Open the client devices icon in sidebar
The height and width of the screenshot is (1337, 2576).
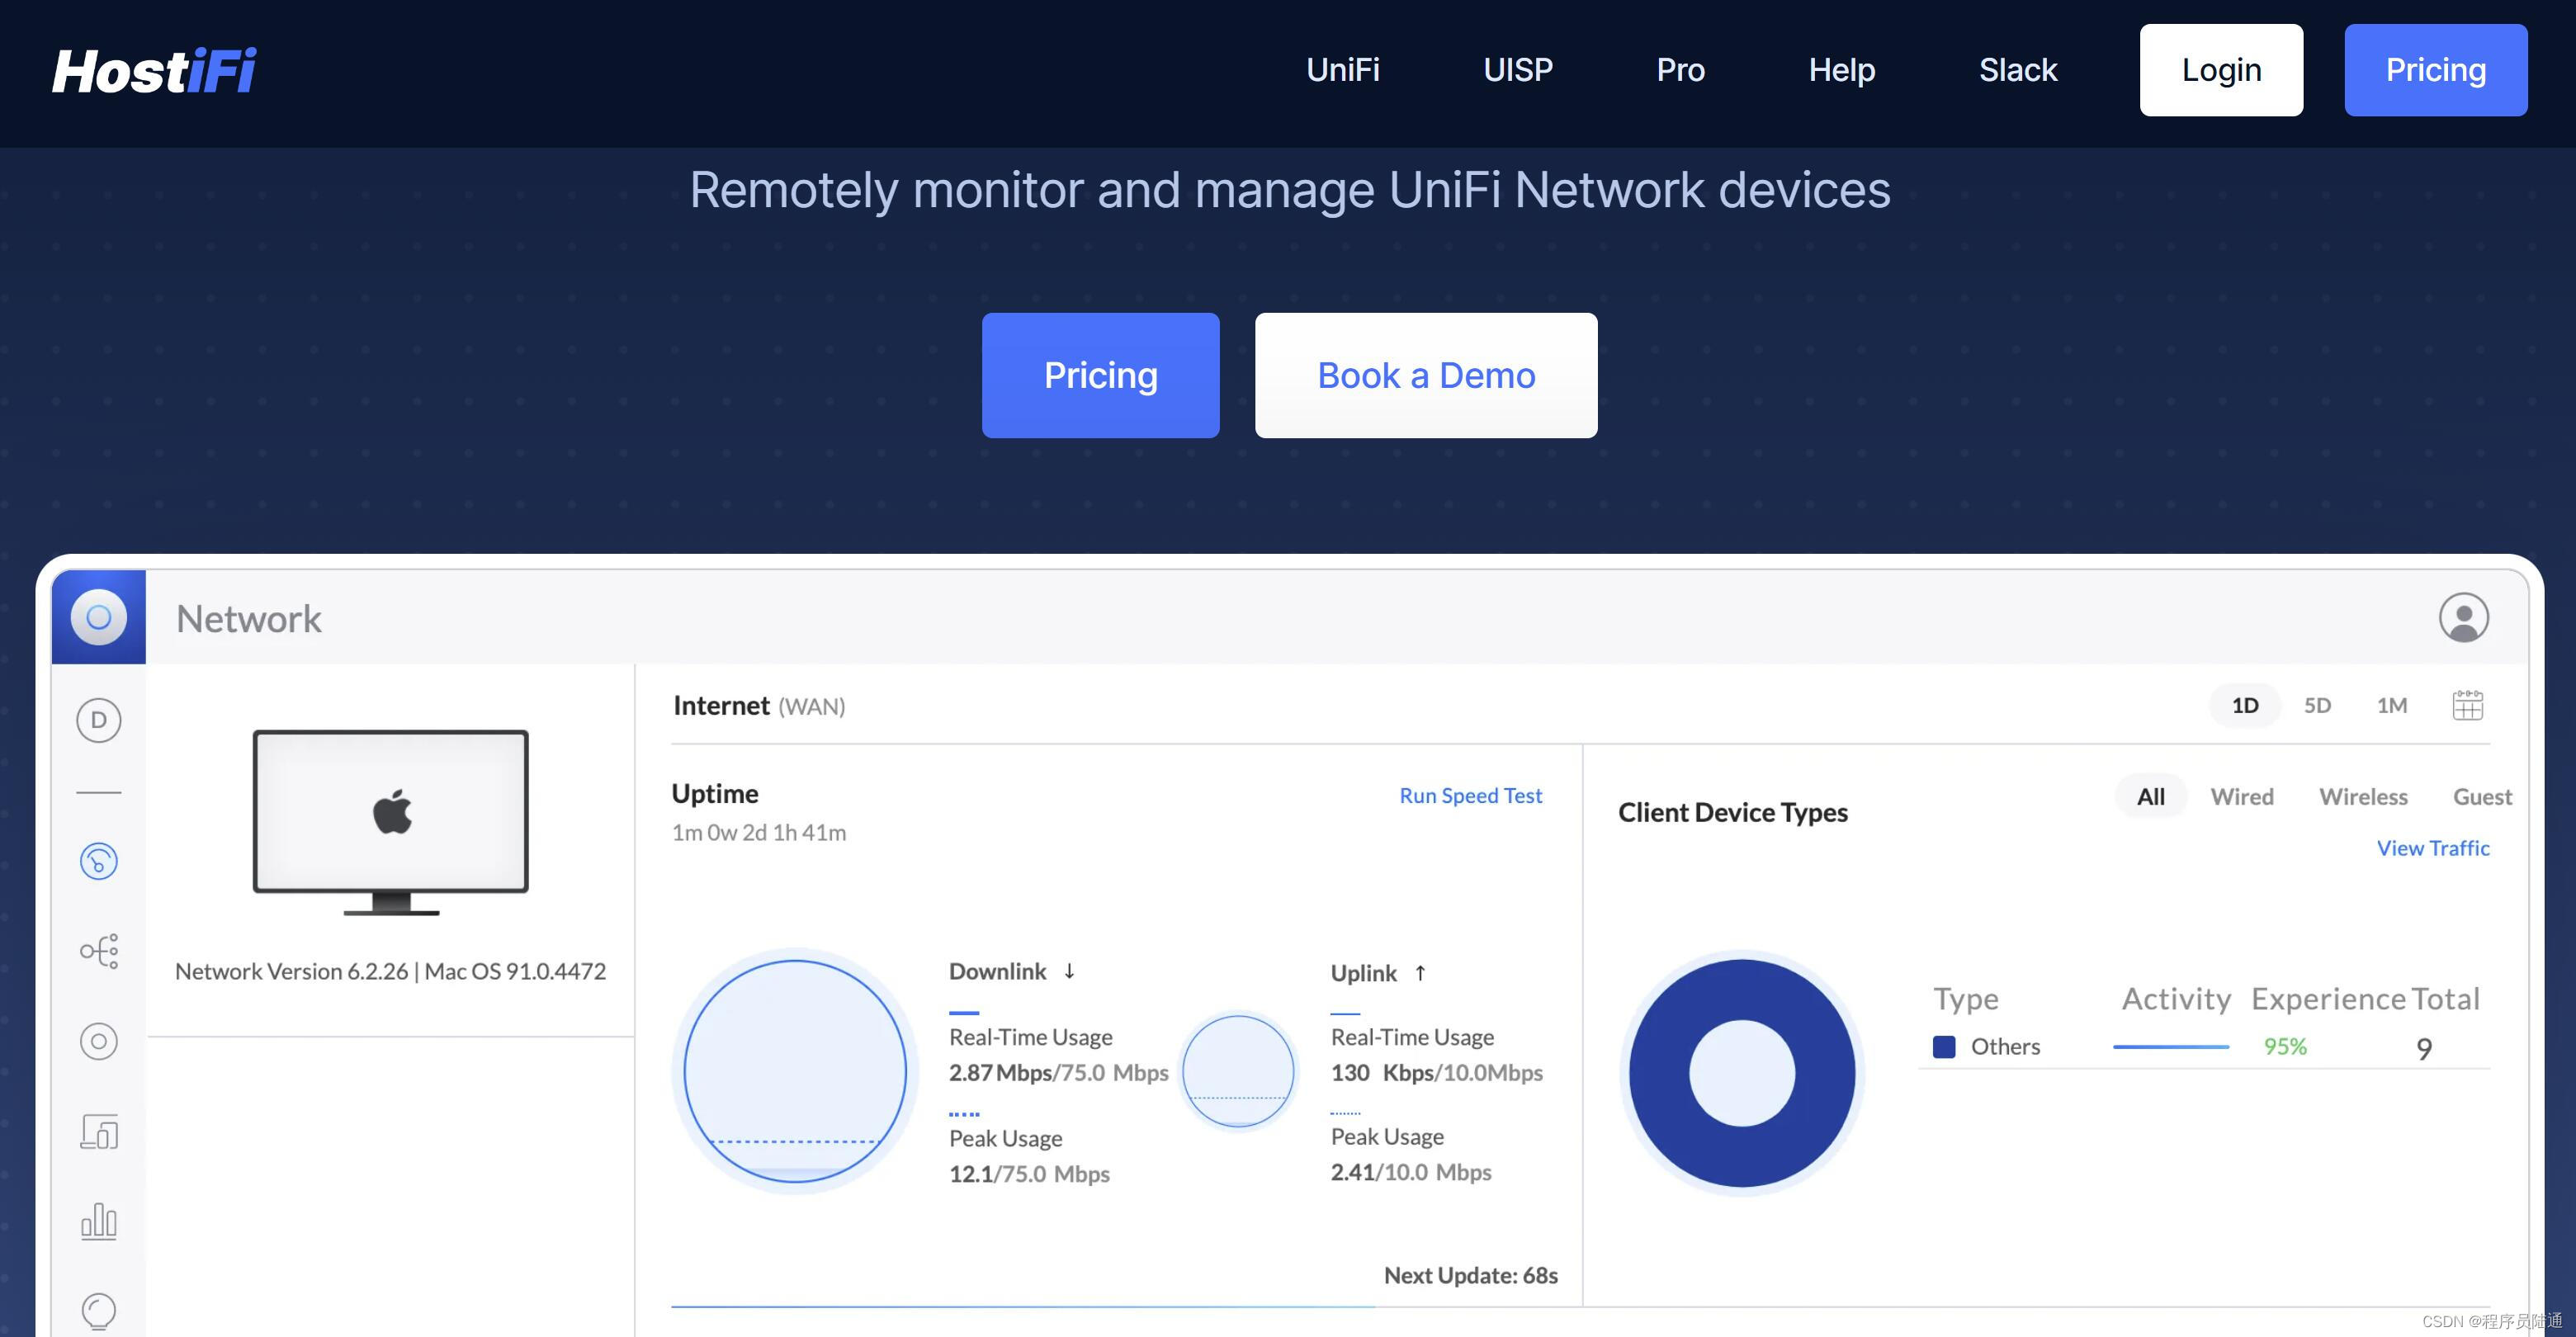(x=98, y=1131)
